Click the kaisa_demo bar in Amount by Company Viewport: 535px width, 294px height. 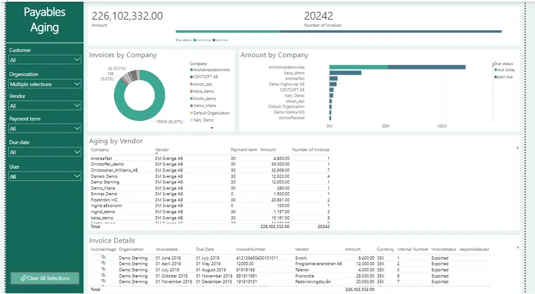tap(345, 73)
